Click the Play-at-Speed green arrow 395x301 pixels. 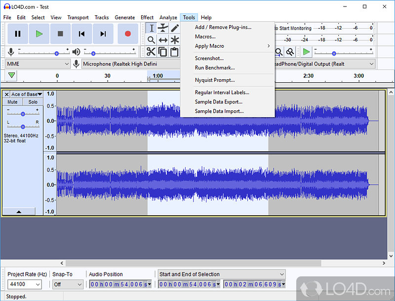[x=306, y=52]
